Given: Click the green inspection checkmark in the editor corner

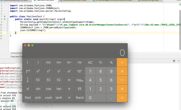Looking at the screenshot, I should [180, 4].
